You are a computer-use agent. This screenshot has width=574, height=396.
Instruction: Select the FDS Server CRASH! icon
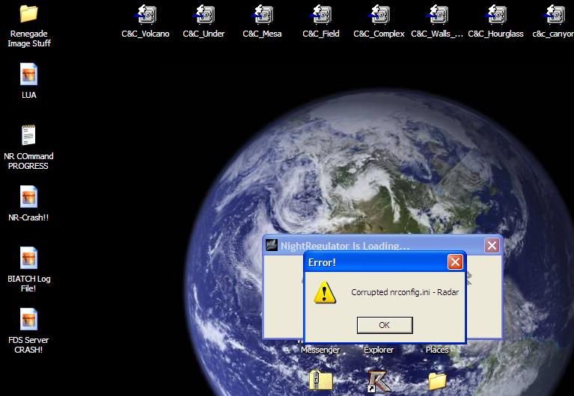click(x=28, y=320)
